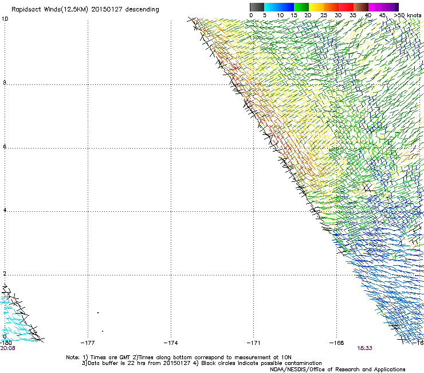Click the '>50 knots' legend label

(407, 15)
